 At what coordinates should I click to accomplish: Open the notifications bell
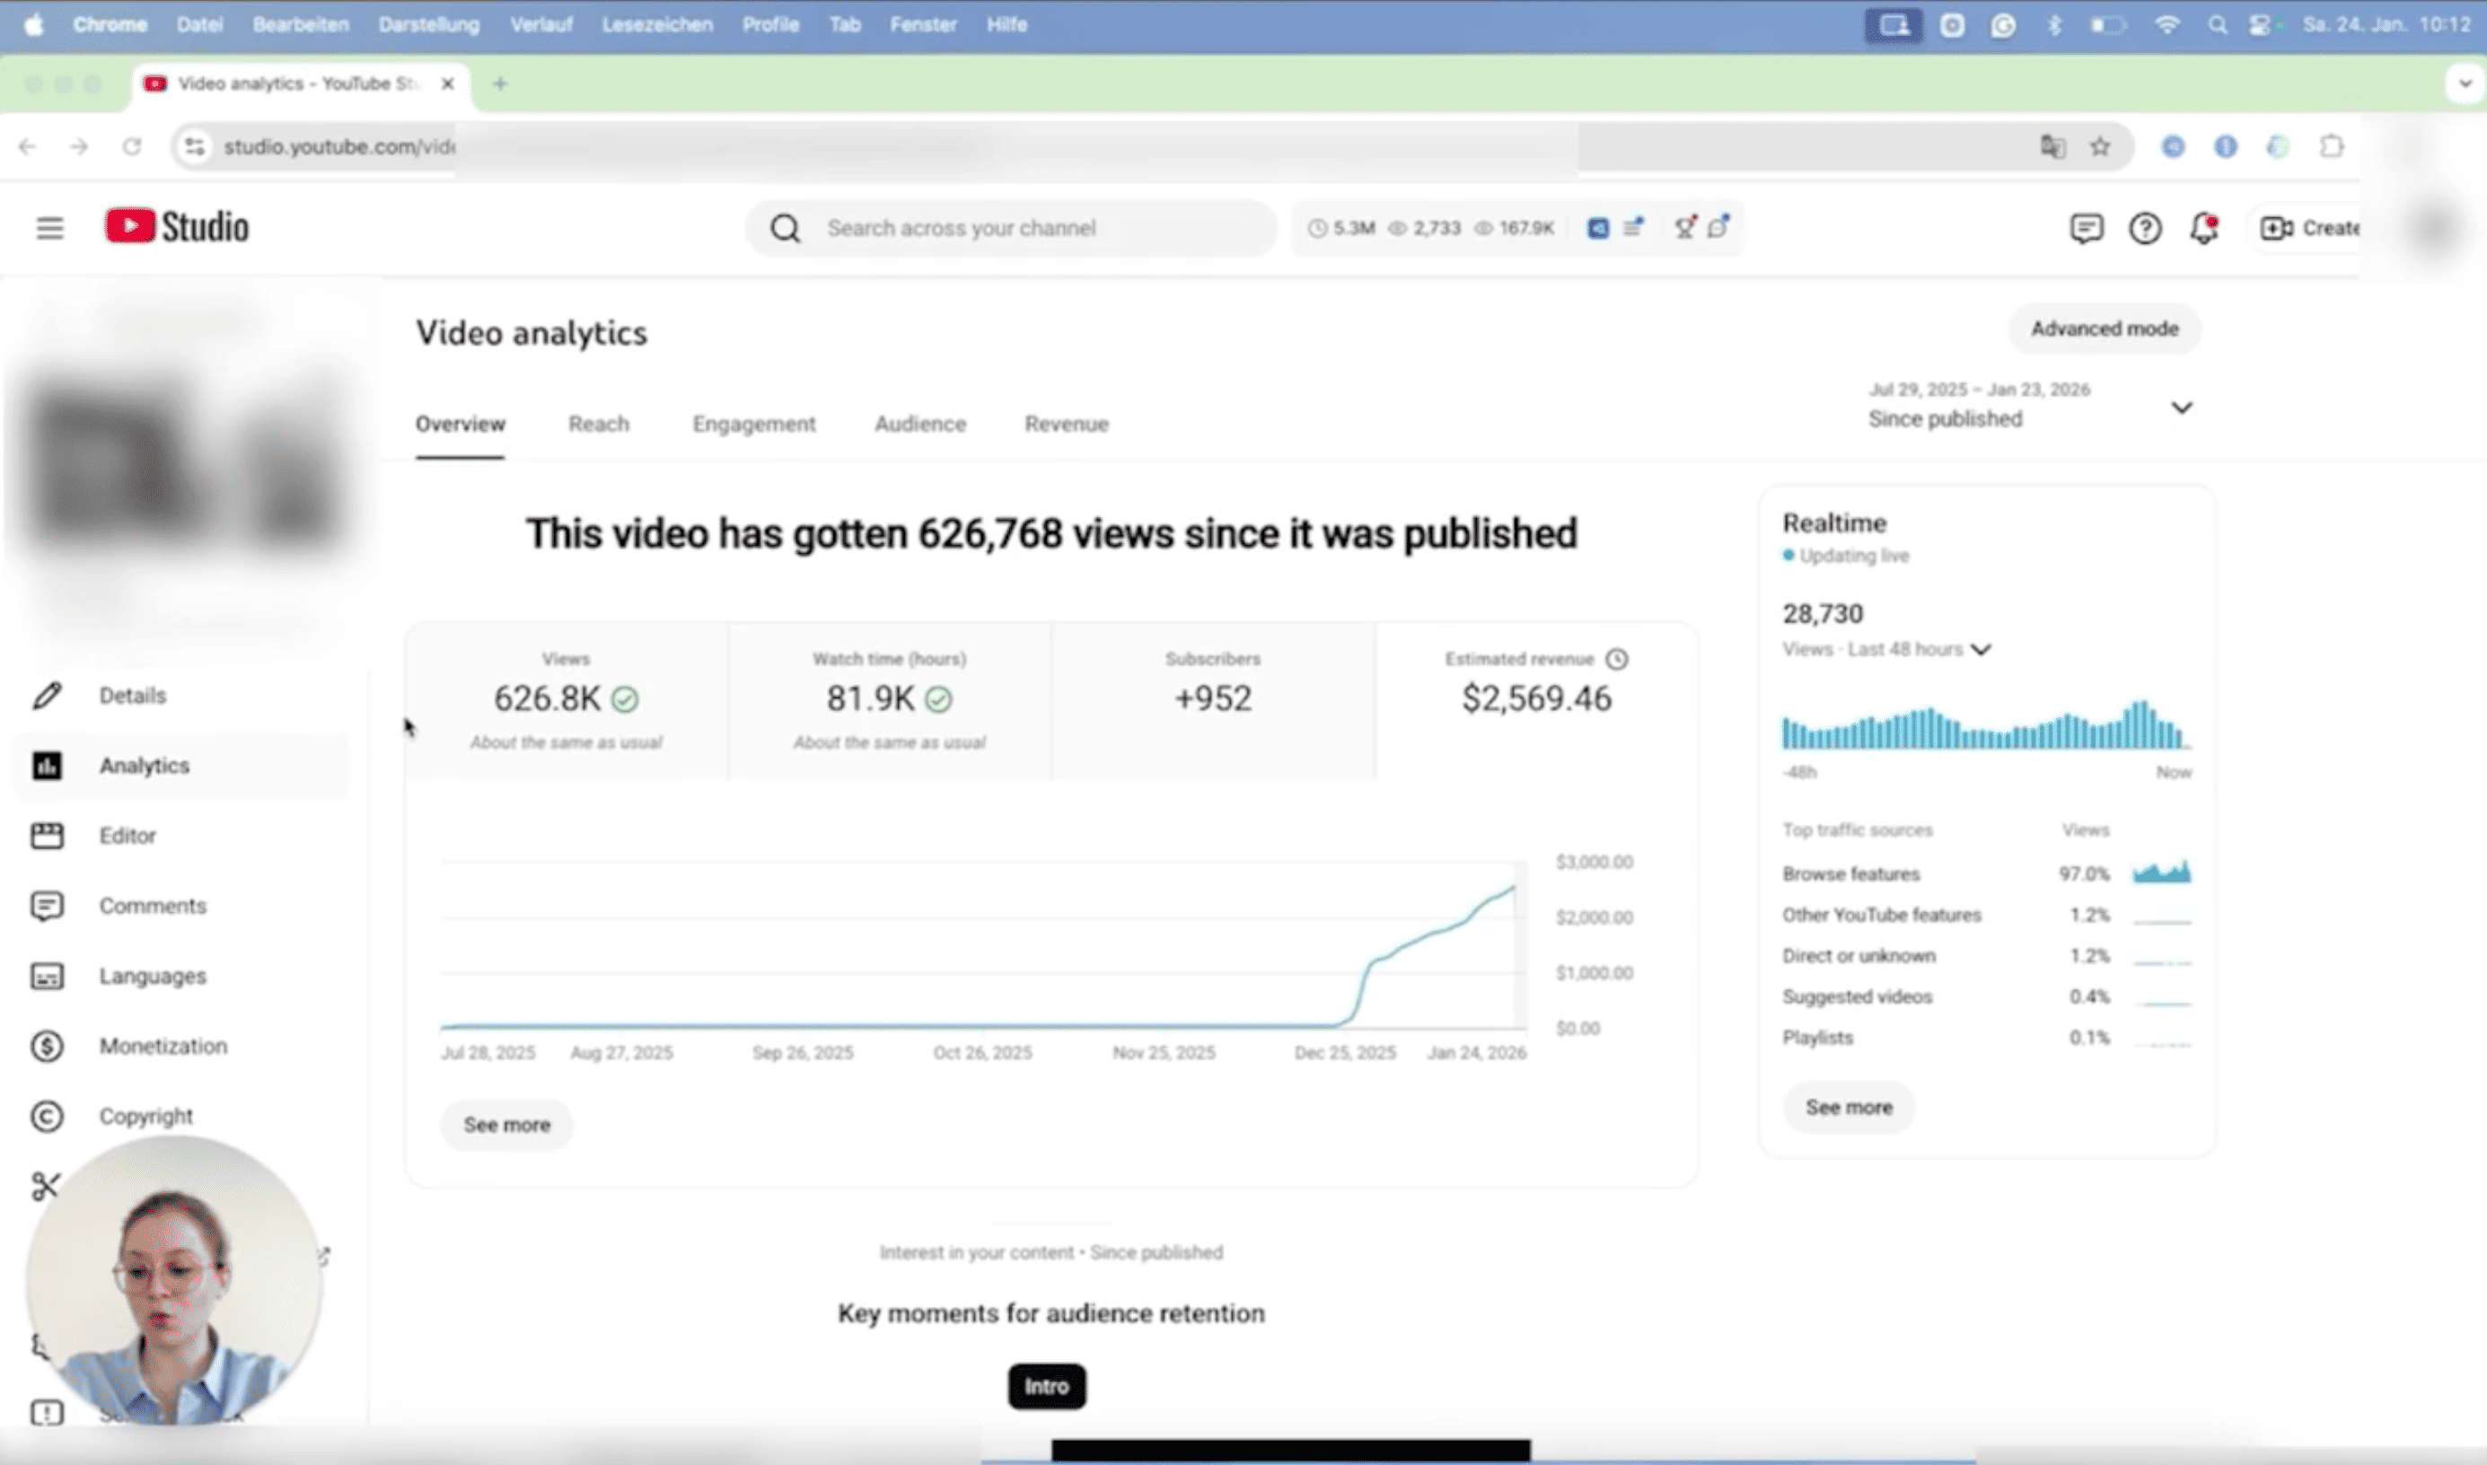click(x=2202, y=228)
